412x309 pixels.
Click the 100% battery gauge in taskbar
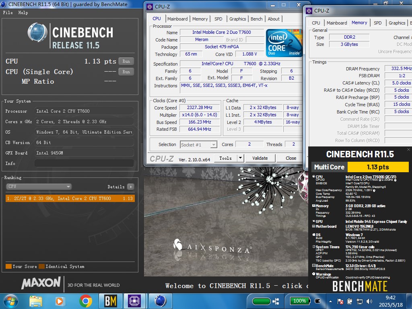299,301
